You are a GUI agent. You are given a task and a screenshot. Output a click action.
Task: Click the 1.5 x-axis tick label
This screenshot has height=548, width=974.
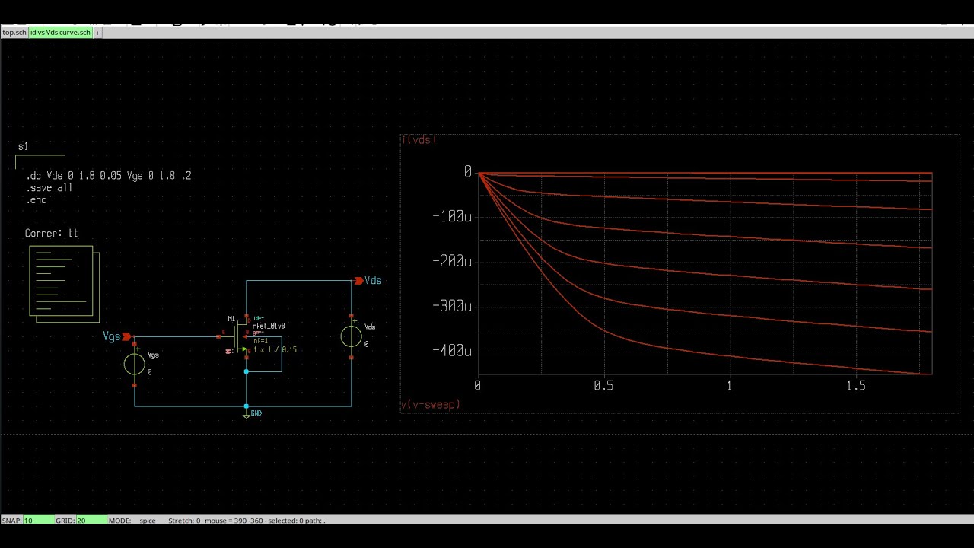coord(856,386)
